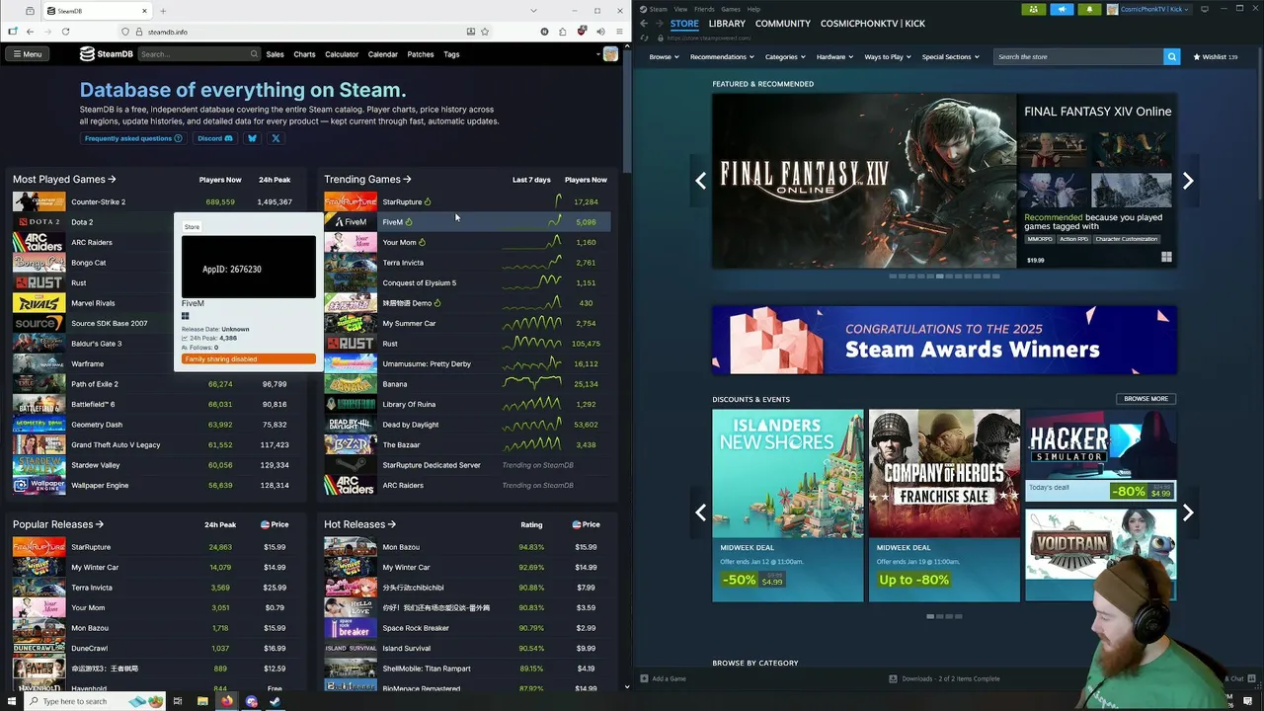Expand the Ways to Play dropdown
Image resolution: width=1264 pixels, height=711 pixels.
888,57
